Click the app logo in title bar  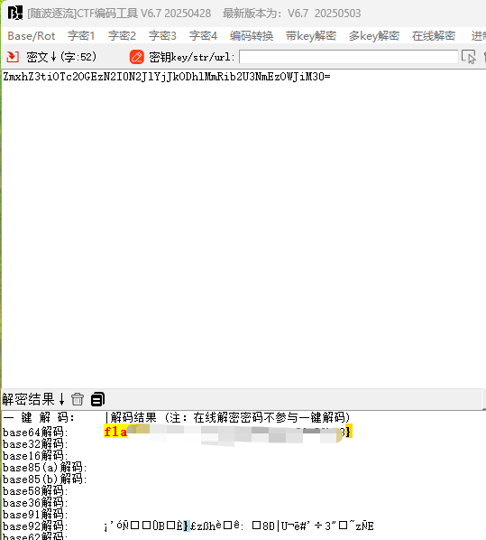click(15, 13)
